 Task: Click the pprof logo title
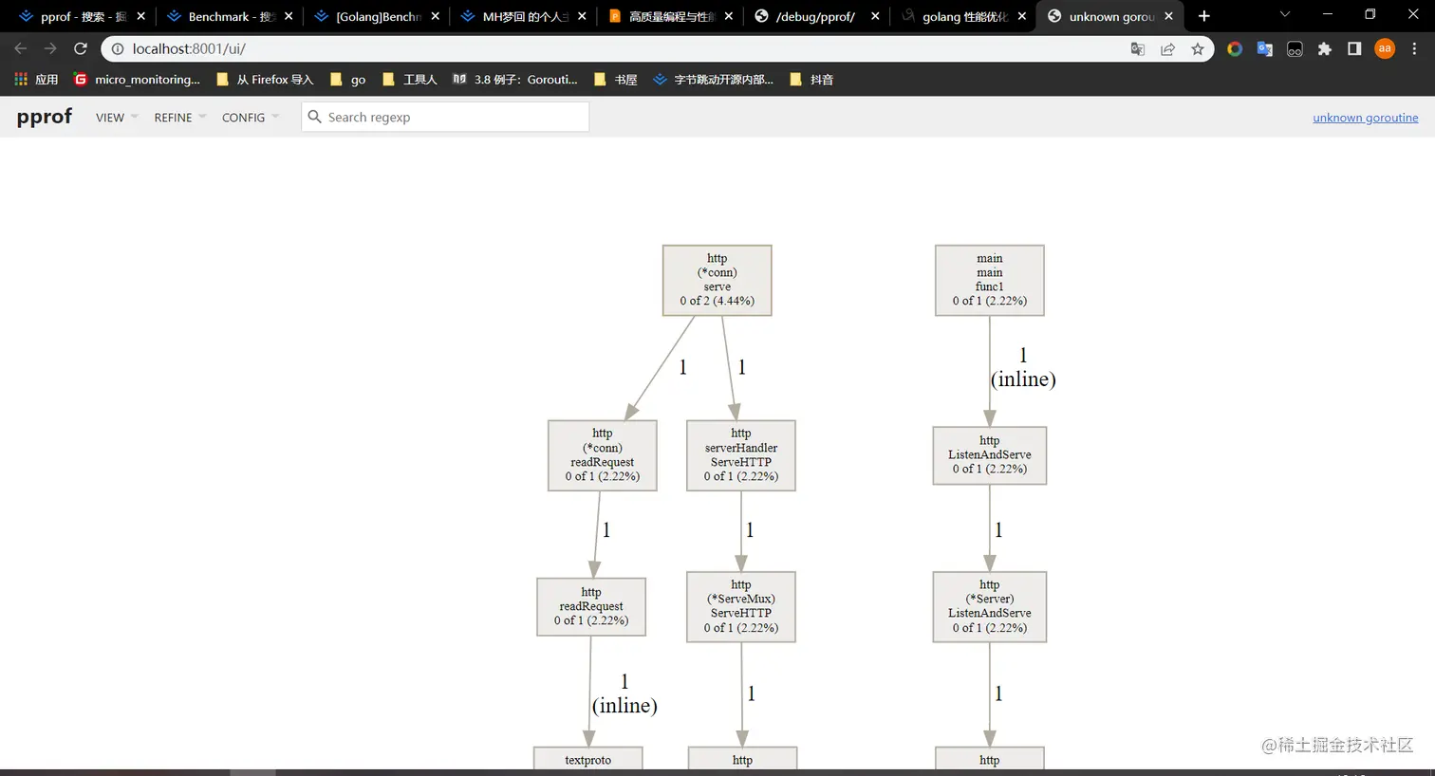45,117
